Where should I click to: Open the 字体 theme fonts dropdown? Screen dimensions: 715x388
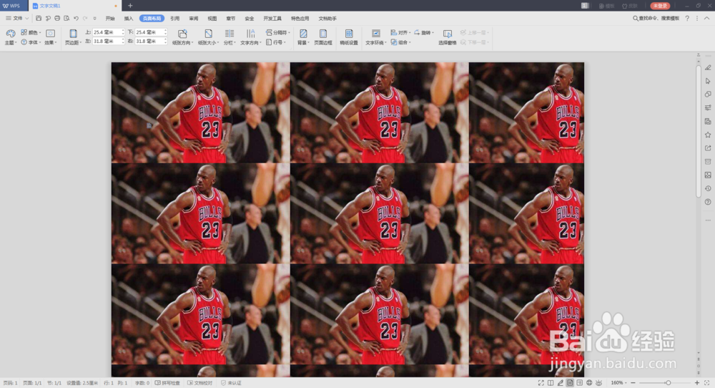[x=31, y=42]
